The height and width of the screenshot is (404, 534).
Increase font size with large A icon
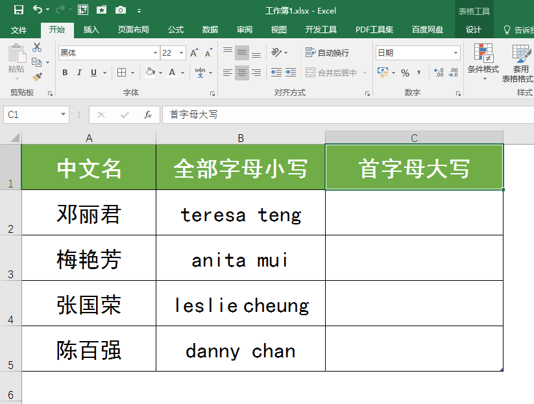pyautogui.click(x=194, y=53)
